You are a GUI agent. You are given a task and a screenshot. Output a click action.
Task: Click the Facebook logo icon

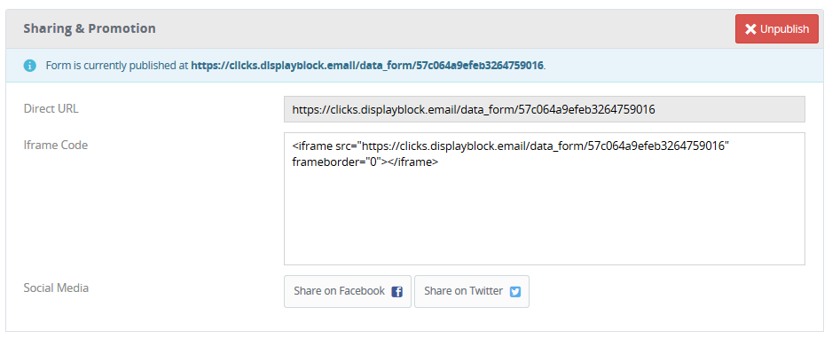point(396,292)
